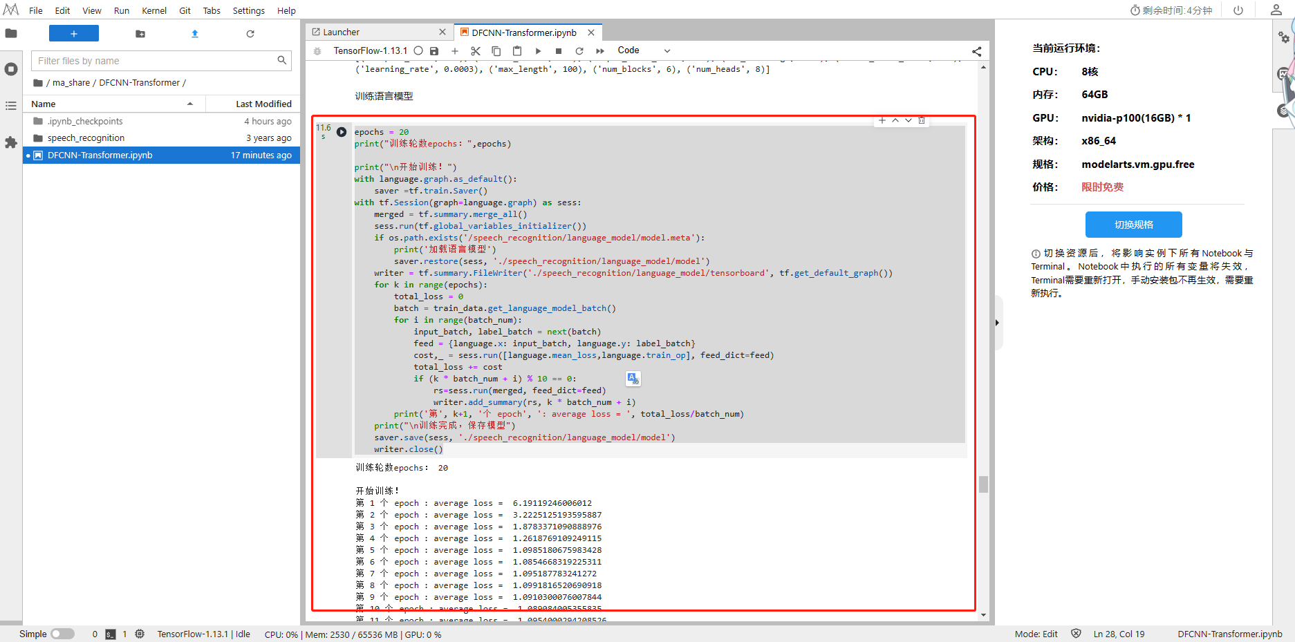The image size is (1295, 642).
Task: Create a new folder in file browser
Action: (x=140, y=34)
